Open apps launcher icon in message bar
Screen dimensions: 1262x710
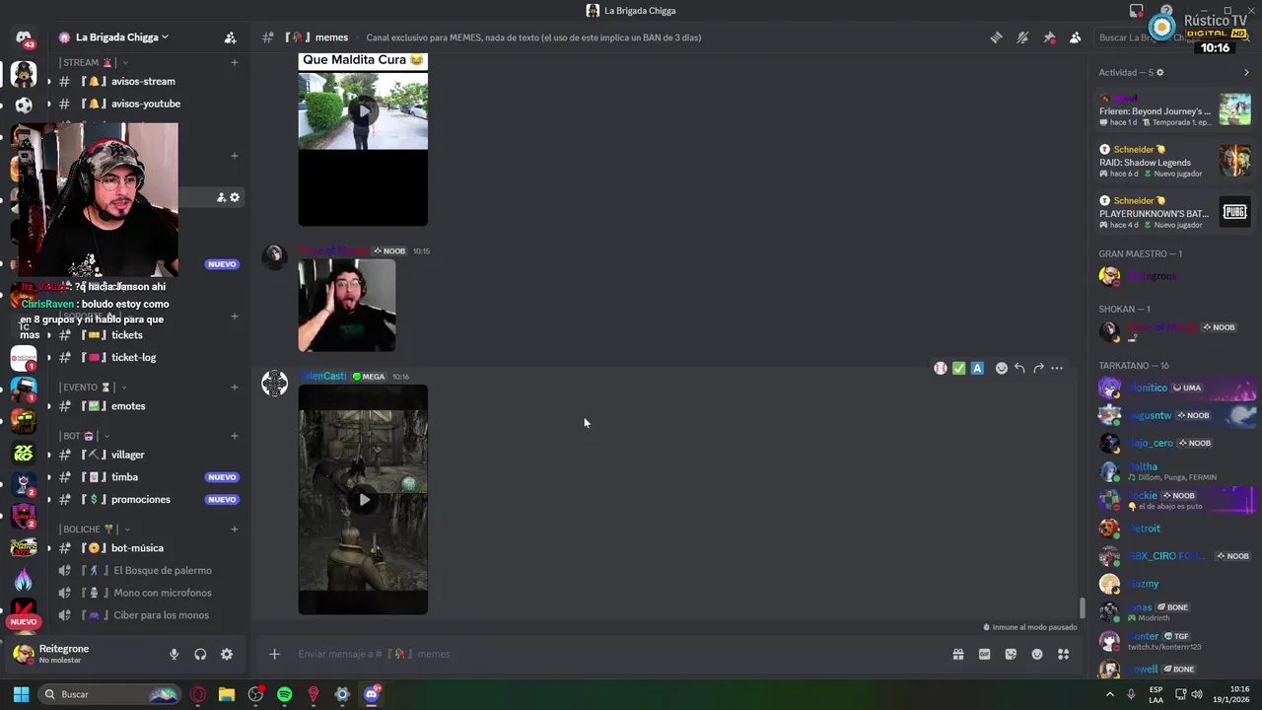click(1064, 654)
